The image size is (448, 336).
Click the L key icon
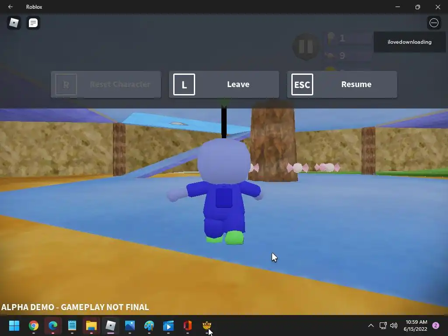184,84
